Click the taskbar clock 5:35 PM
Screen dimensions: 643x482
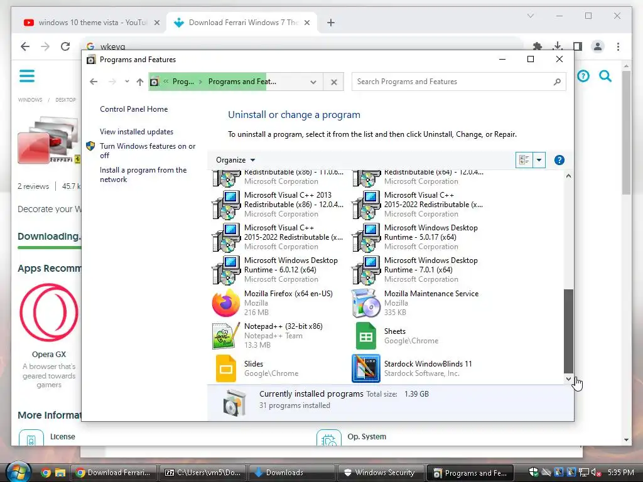pos(620,473)
